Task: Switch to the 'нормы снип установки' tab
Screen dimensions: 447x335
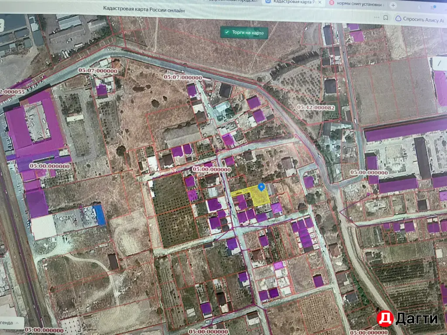Action: click(359, 4)
